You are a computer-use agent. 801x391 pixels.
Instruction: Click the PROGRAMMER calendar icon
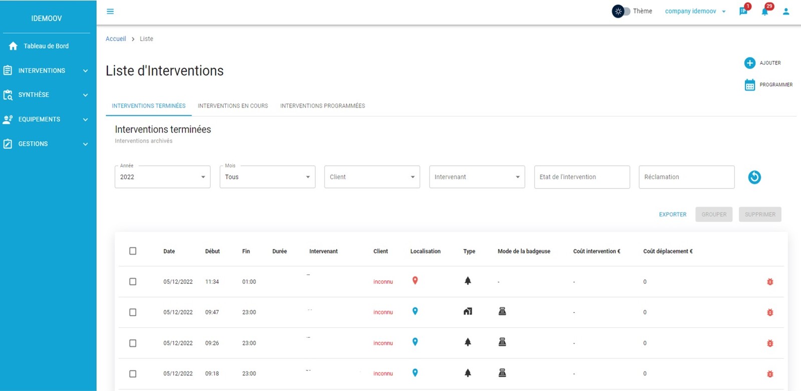coord(749,85)
